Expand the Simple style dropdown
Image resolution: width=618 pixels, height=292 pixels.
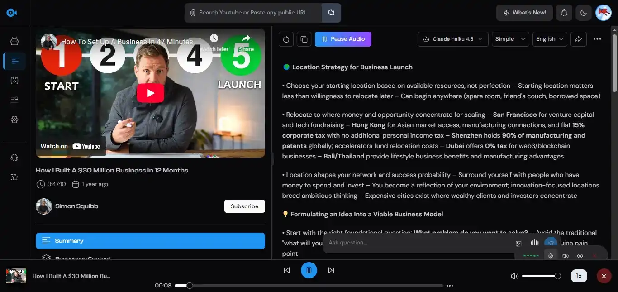click(510, 39)
